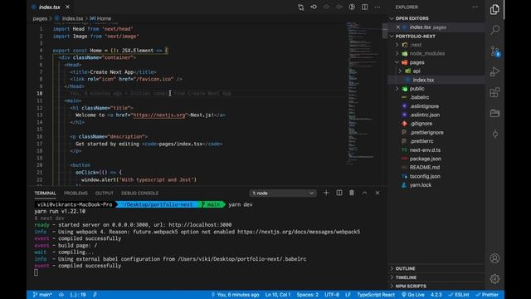This screenshot has width=531, height=299.
Task: Open editor More Actions ellipsis
Action: [x=378, y=7]
